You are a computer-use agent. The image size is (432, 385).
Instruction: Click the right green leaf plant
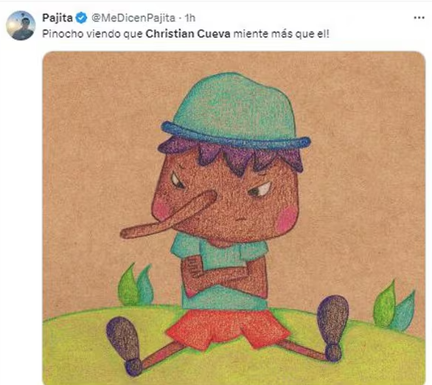(x=394, y=307)
